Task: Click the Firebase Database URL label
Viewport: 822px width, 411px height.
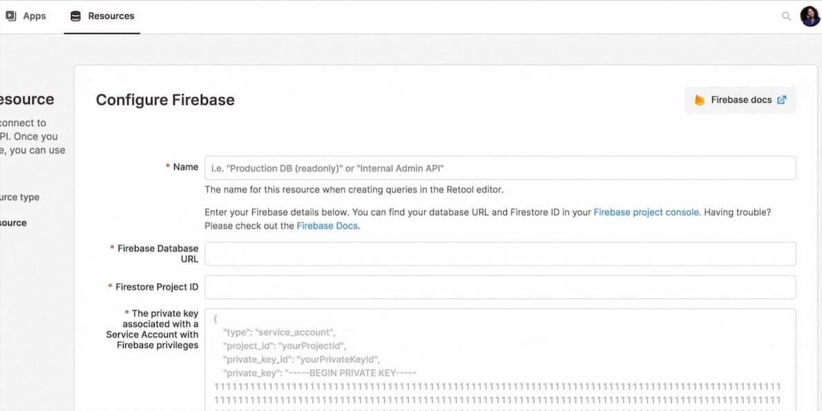Action: pos(157,254)
